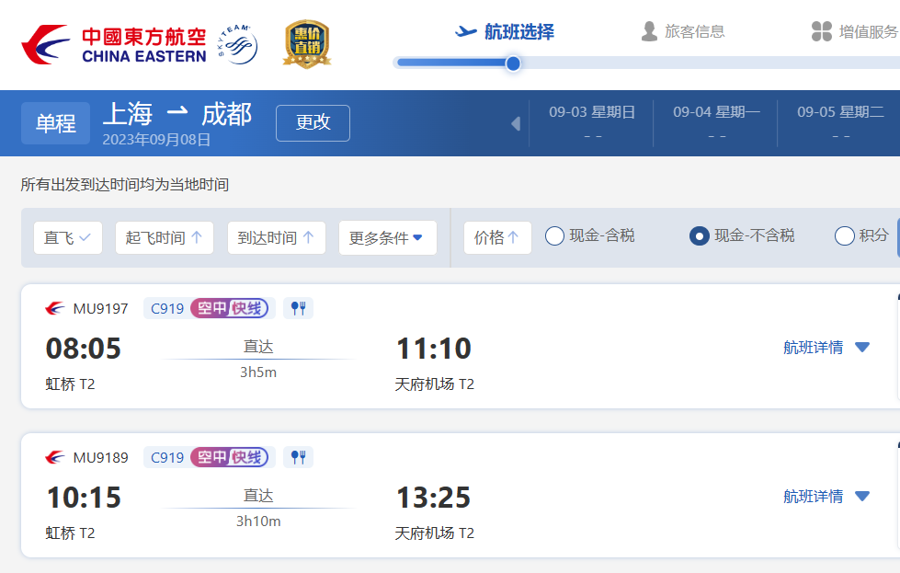Sort flights by 起飞时间
900x573 pixels.
click(x=165, y=237)
